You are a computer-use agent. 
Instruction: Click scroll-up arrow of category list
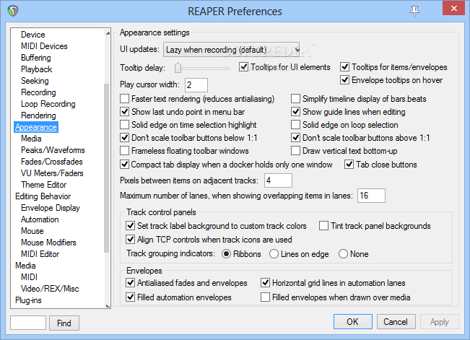pyautogui.click(x=108, y=33)
